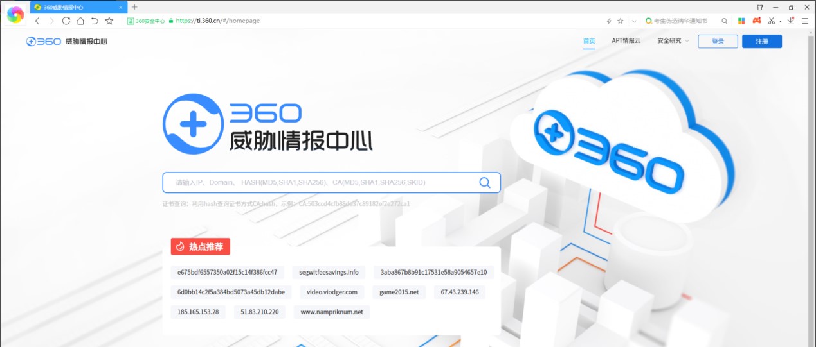Click the green padlock security icon
Screen dimensions: 816x347
(x=171, y=21)
